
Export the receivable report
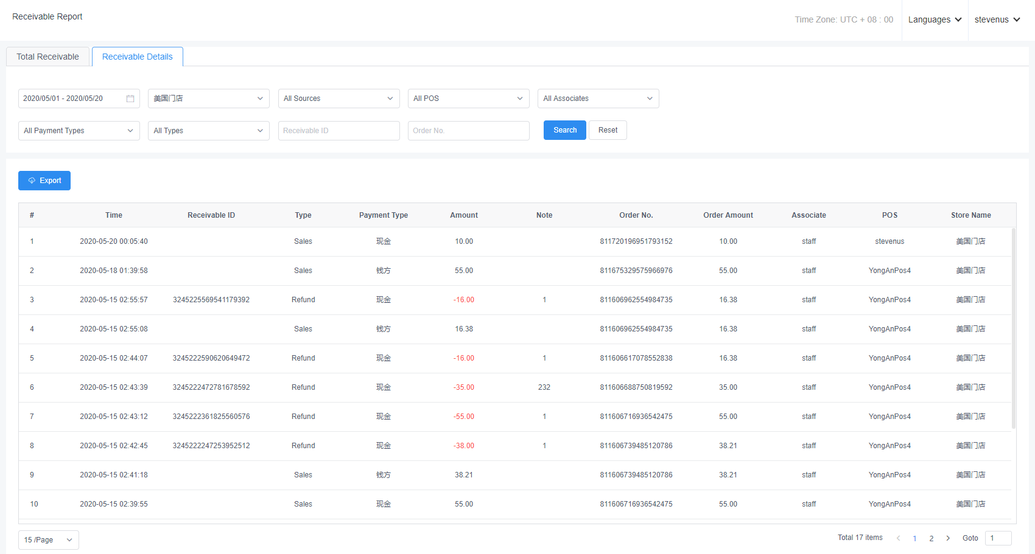click(44, 181)
